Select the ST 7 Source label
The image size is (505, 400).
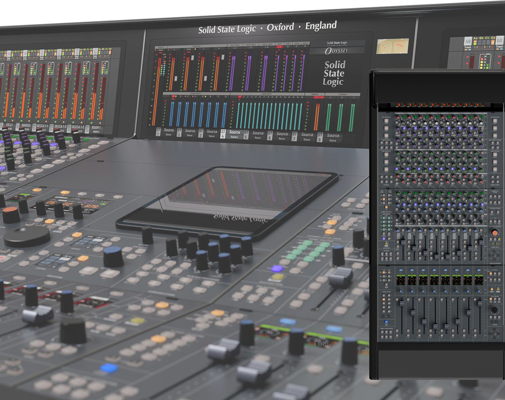pos(303,136)
